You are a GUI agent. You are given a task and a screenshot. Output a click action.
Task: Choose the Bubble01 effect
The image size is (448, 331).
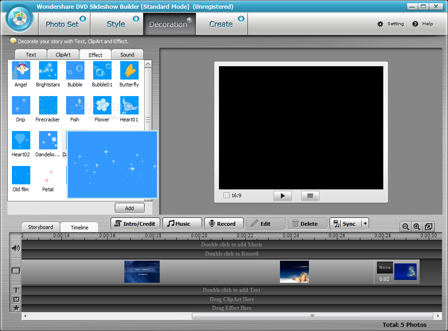click(102, 70)
